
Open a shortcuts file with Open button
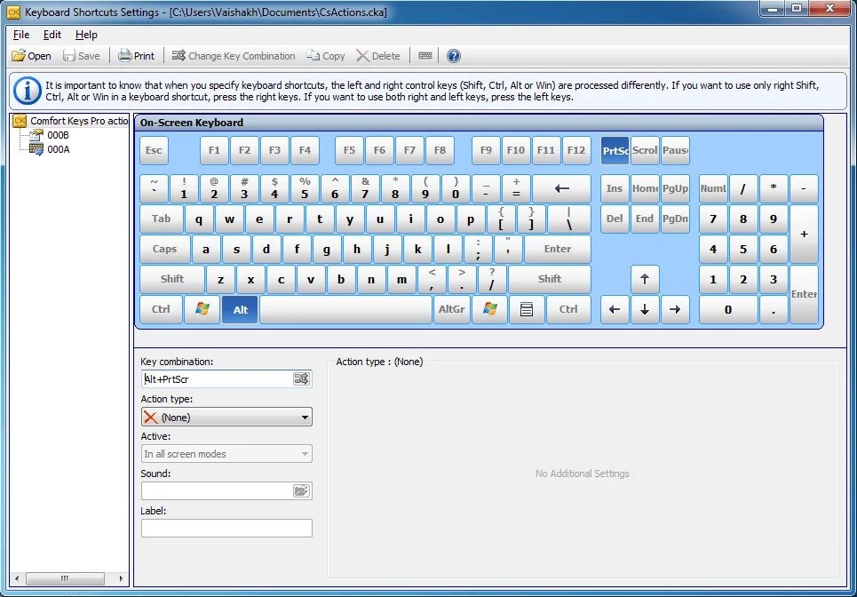(x=32, y=56)
